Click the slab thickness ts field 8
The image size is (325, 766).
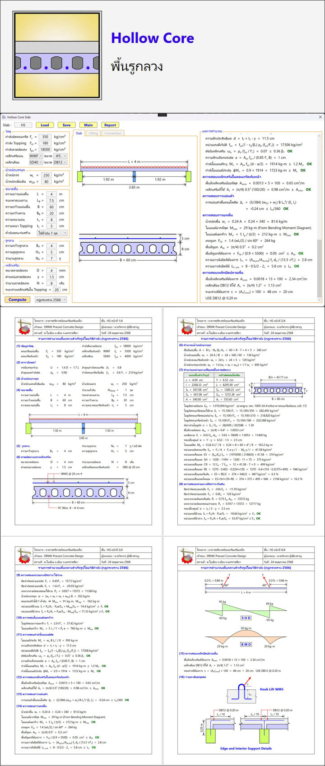click(52, 219)
